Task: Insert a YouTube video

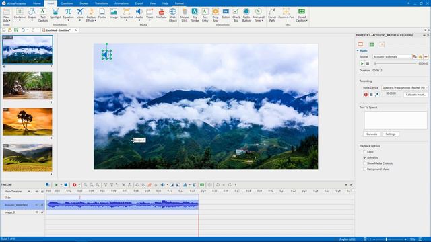Action: 162,13
